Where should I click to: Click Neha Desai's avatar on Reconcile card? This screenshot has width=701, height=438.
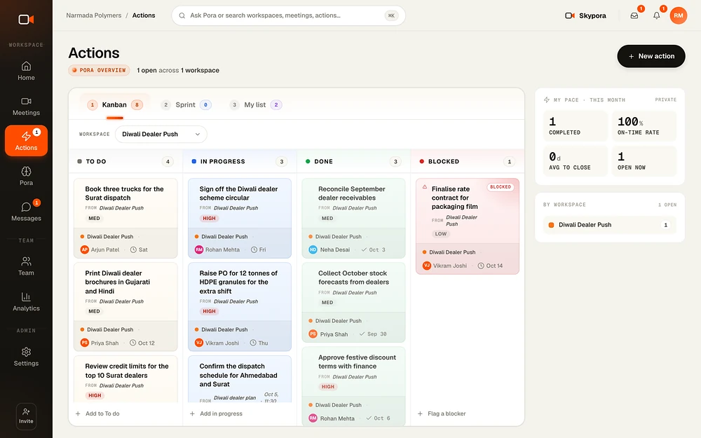(313, 249)
